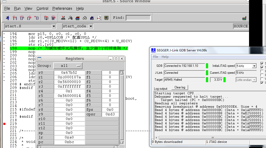Select the lr value 0xa0
Image resolution: width=266 pixels, height=148 pixels.
tap(69, 137)
